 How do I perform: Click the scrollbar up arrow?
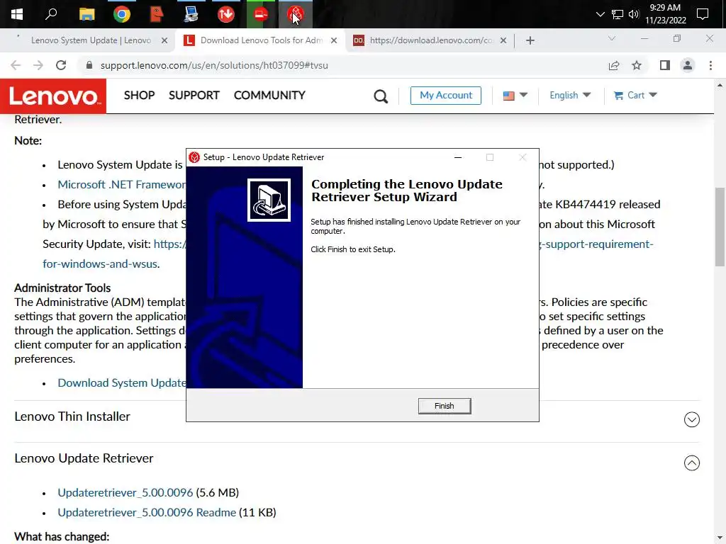click(x=720, y=85)
